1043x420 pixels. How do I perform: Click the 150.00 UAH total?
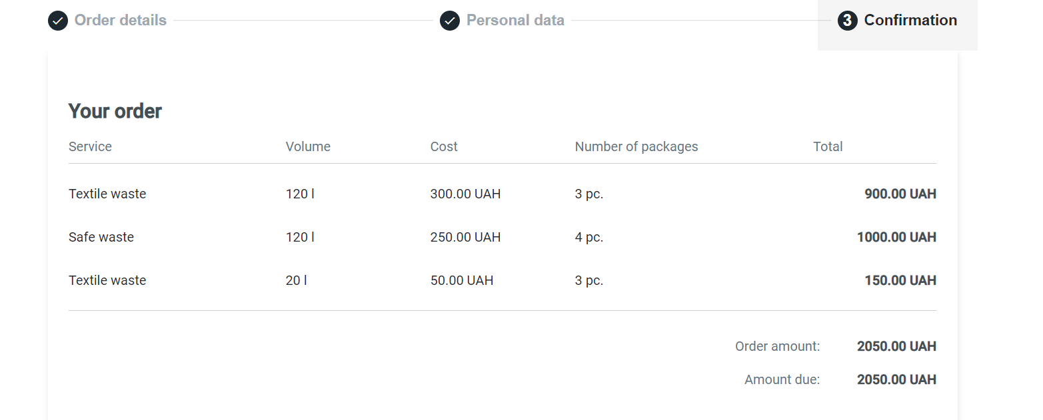point(900,280)
